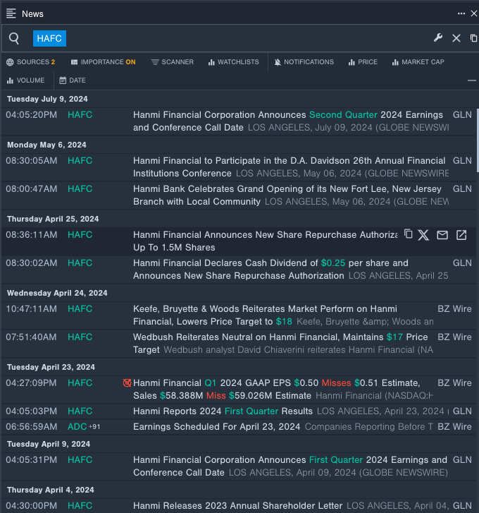Email the share repurchase news item

pyautogui.click(x=442, y=235)
